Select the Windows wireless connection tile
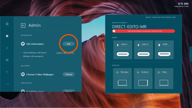This screenshot has width=192, height=108. click(122, 78)
